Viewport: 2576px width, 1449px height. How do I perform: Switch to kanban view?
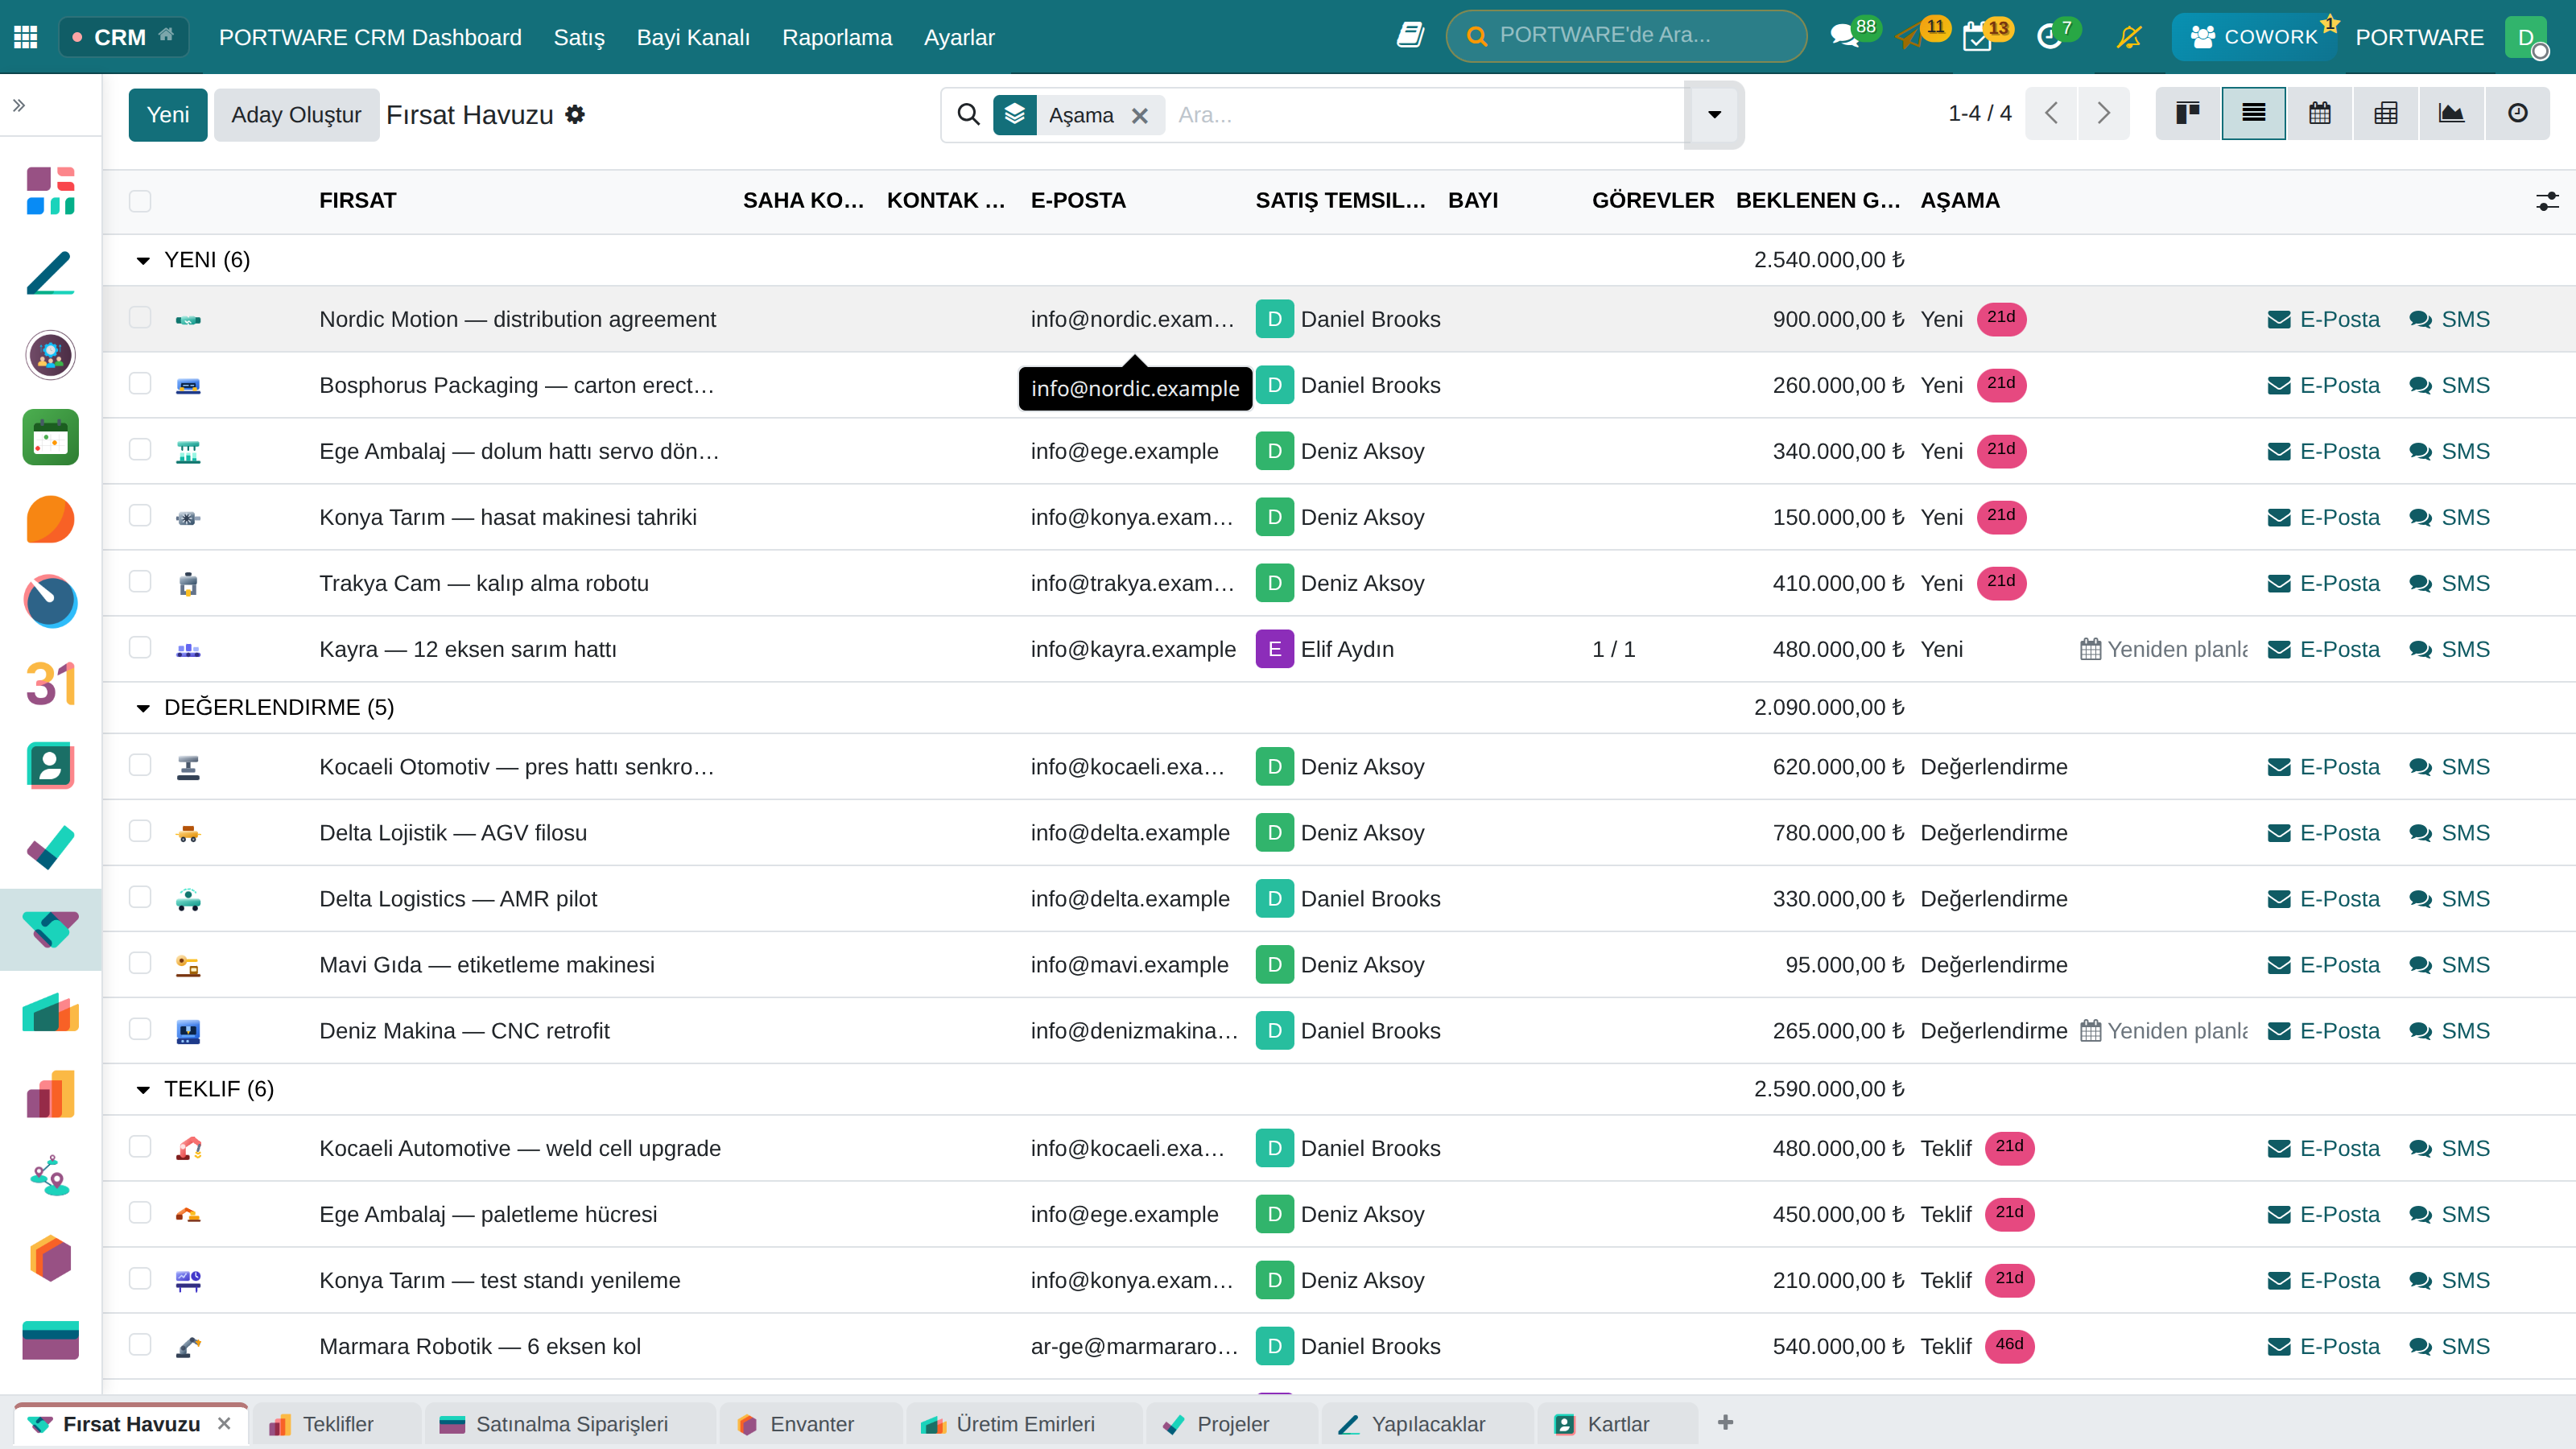2187,114
